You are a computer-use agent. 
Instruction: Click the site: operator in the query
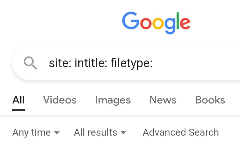coord(60,63)
